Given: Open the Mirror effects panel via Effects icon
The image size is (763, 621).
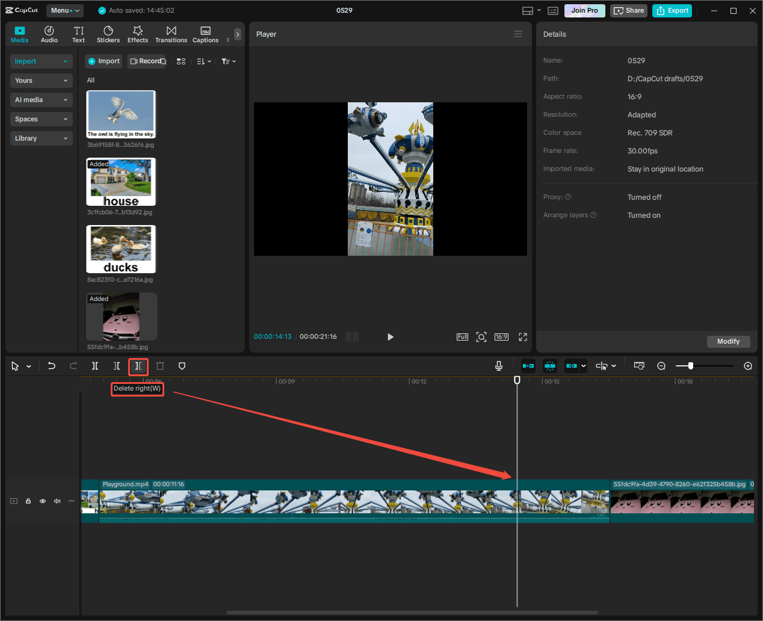Looking at the screenshot, I should point(137,34).
